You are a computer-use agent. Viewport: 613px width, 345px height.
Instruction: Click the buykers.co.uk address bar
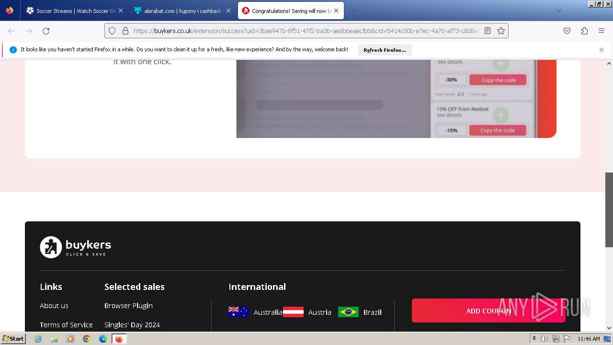point(306,31)
